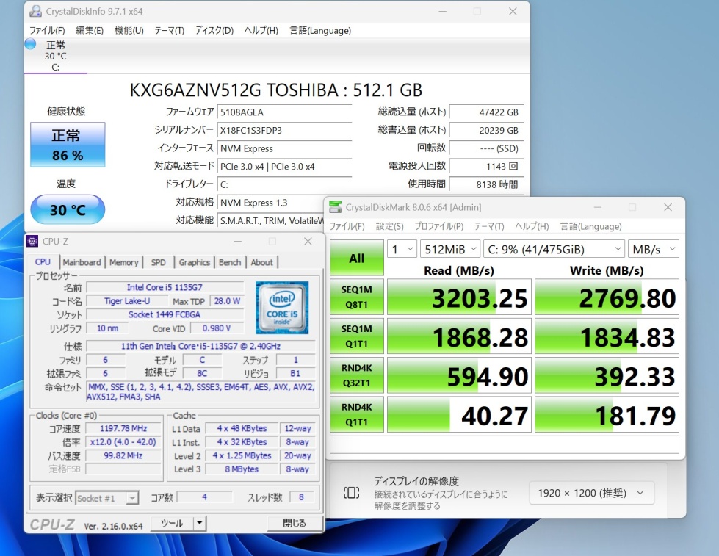
Task: Click the total host reads value 47422 GB
Action: click(x=486, y=112)
